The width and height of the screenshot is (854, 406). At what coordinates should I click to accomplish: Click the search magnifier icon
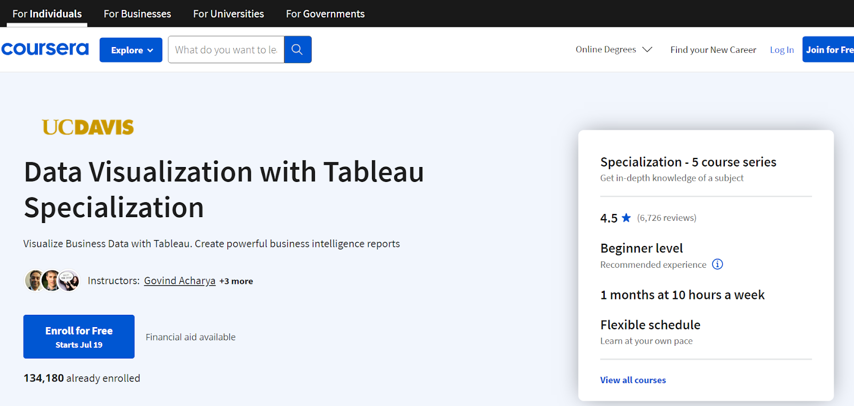[x=297, y=50]
